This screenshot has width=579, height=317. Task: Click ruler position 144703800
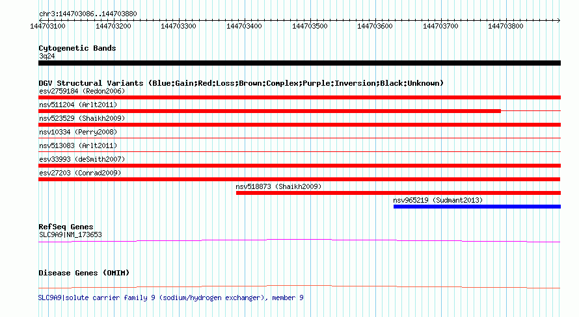pyautogui.click(x=505, y=26)
